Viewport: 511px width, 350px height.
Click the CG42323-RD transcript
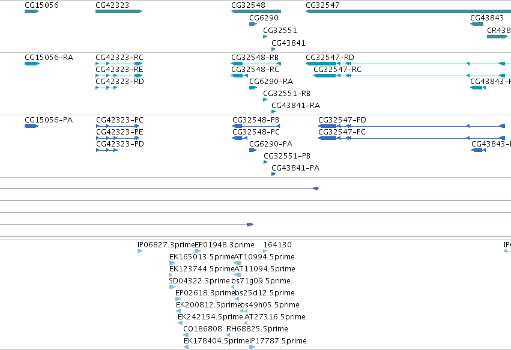(x=106, y=88)
